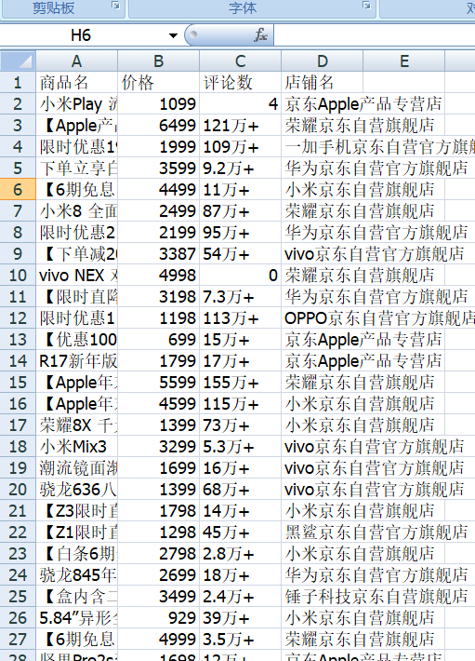Click comment count cell 155万+
The width and height of the screenshot is (475, 661).
pyautogui.click(x=240, y=383)
